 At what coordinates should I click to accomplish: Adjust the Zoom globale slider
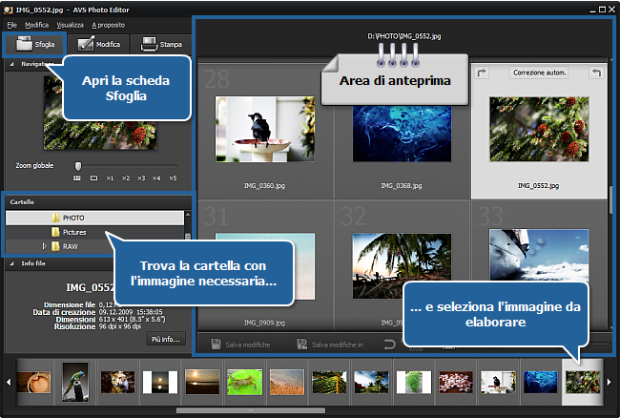(78, 164)
